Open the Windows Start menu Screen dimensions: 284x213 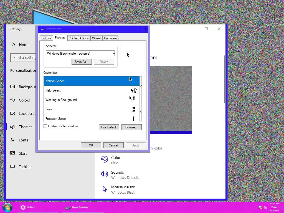click(7, 207)
